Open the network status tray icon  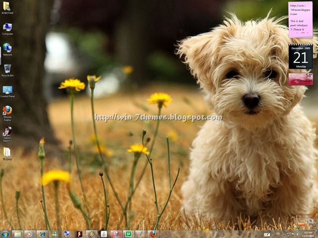pos(288,234)
